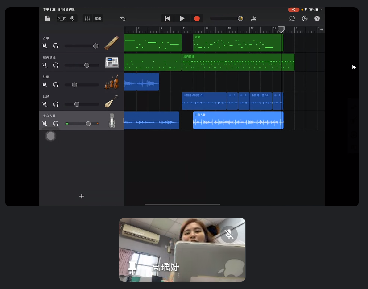Add a new track with plus button
Viewport: 368px width, 289px height.
81,196
